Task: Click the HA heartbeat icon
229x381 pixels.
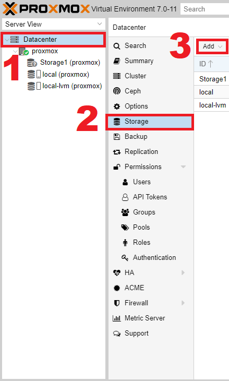Action: [x=117, y=273]
